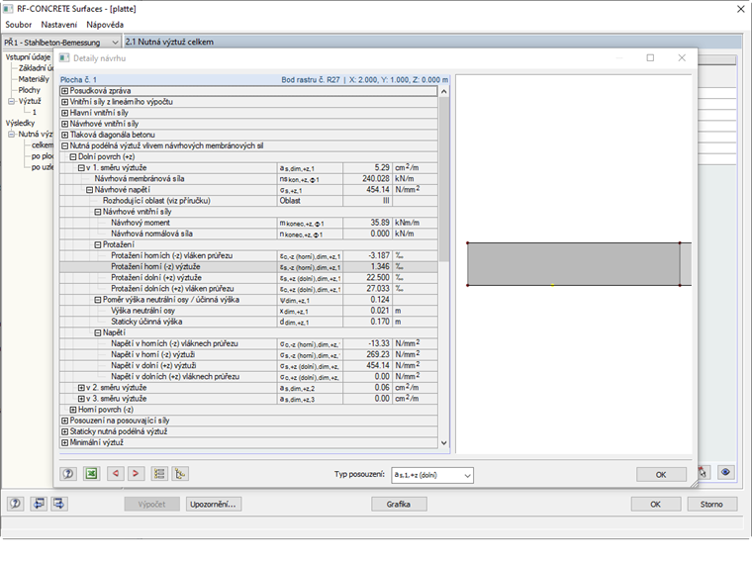Click the Storno button

coord(711,504)
